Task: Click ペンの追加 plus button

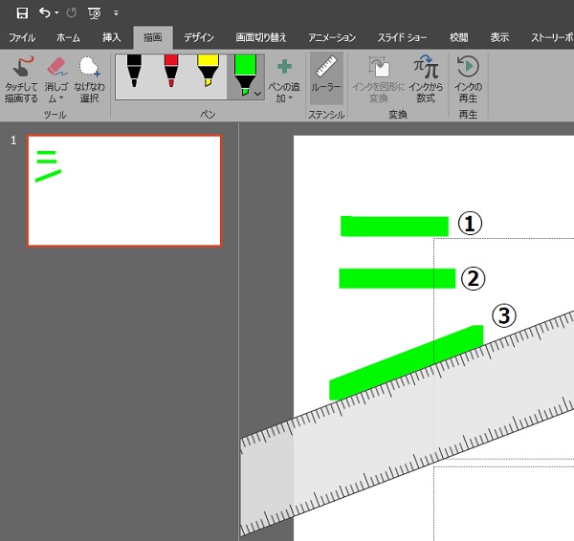Action: 284,79
